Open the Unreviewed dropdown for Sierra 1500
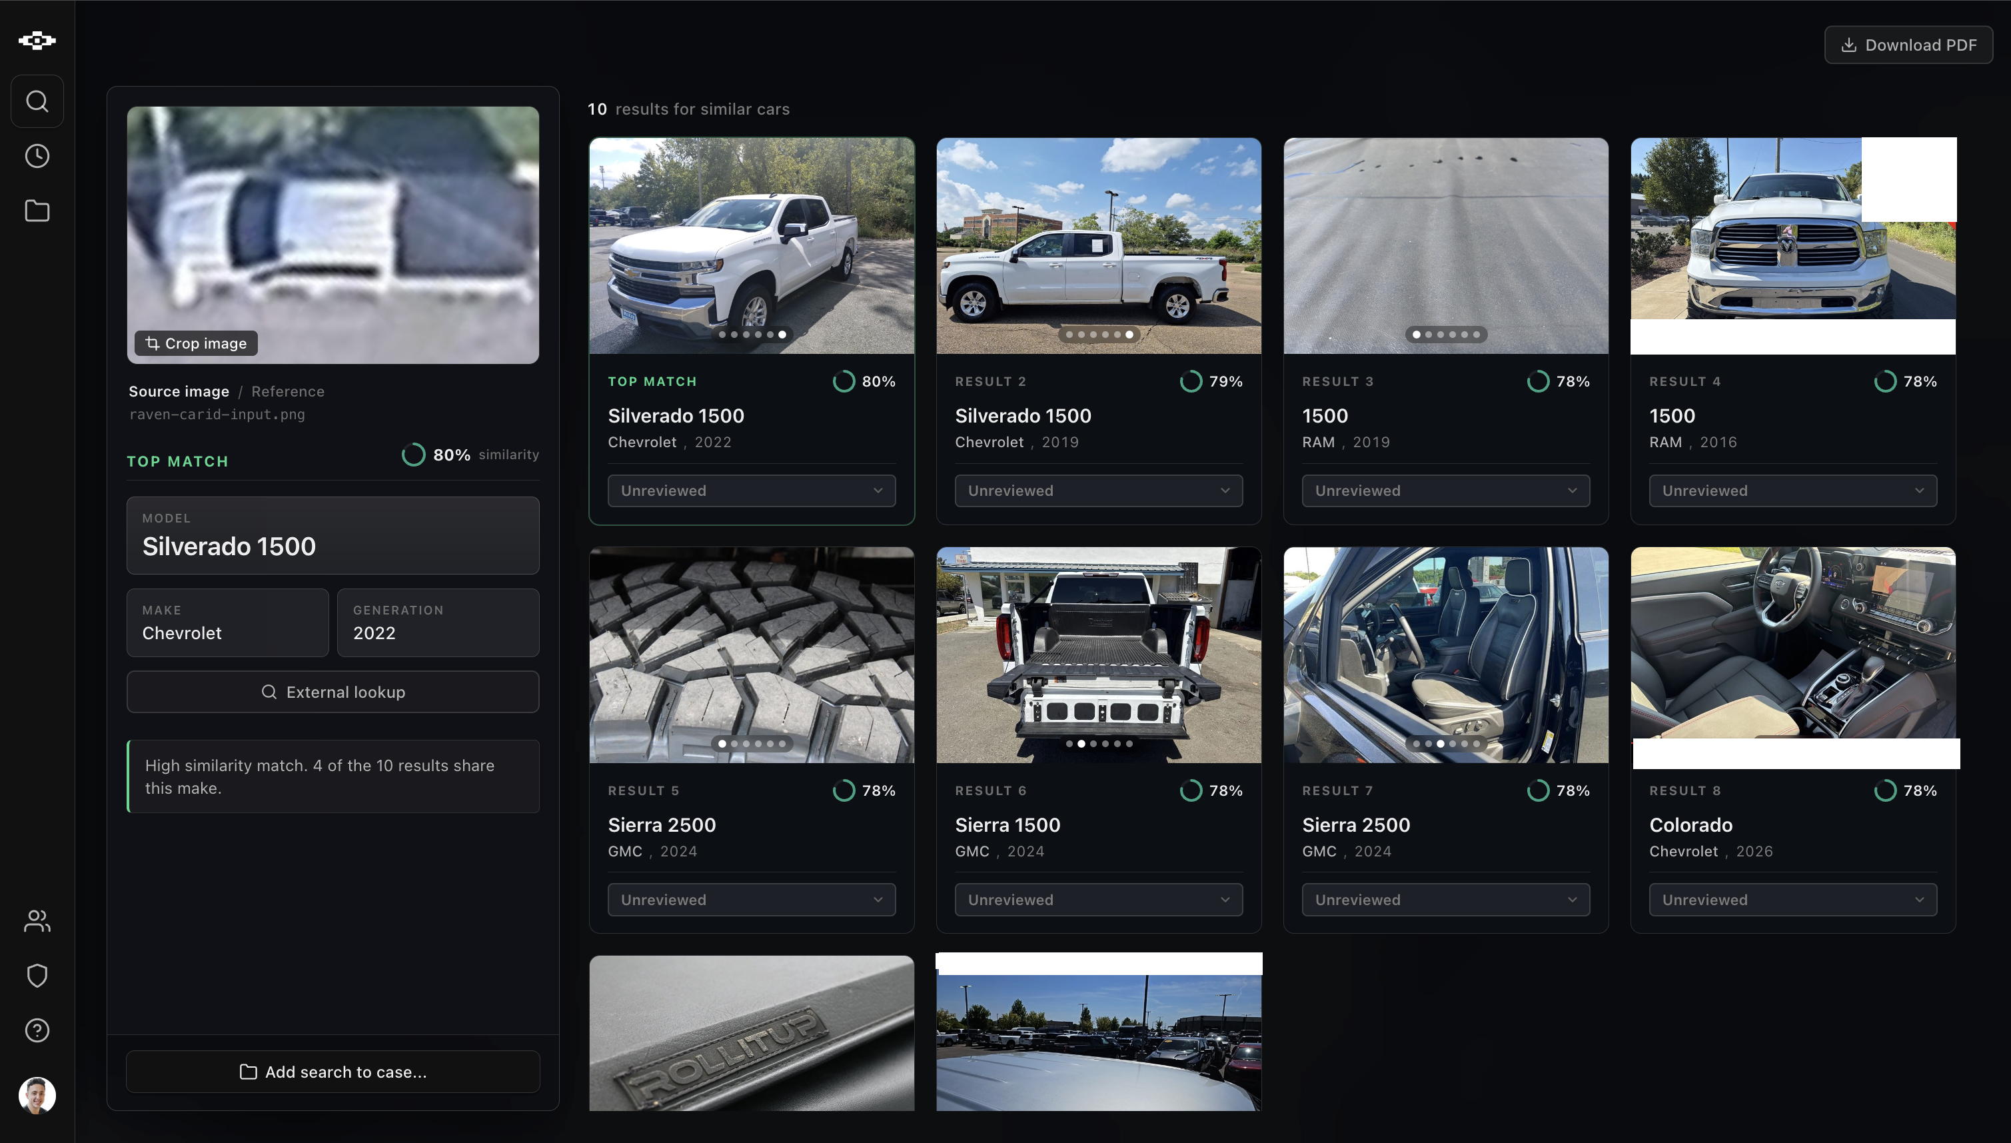 (1099, 900)
